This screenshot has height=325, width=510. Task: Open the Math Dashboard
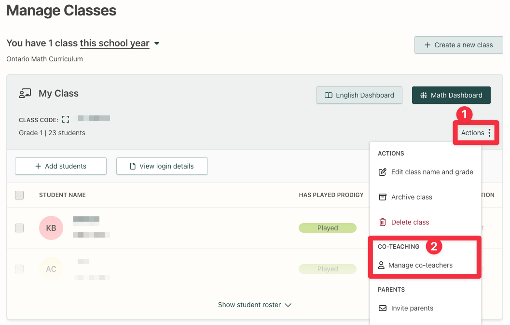451,95
